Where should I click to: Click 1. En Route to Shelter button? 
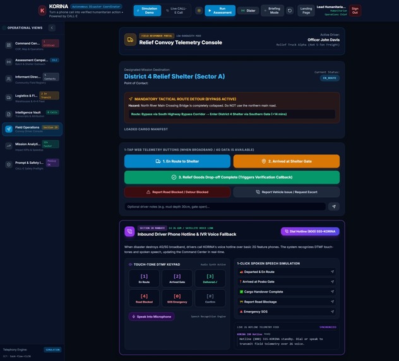pyautogui.click(x=177, y=161)
